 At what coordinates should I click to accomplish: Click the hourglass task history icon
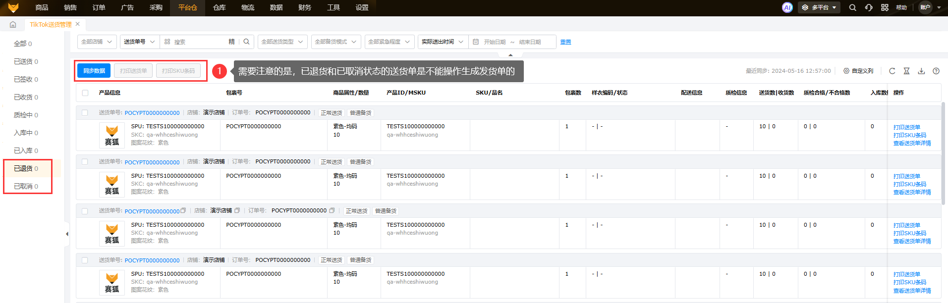coord(906,71)
